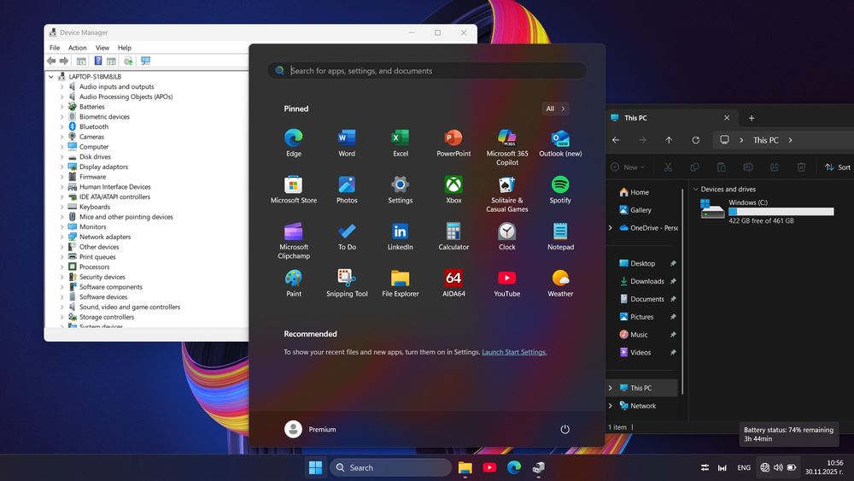
Task: Open a new File Explorer tab
Action: [752, 118]
